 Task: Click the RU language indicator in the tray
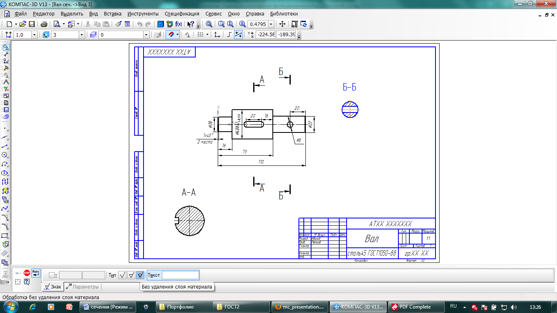pyautogui.click(x=453, y=306)
